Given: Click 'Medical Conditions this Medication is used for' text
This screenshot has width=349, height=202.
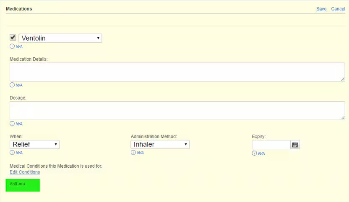Looking at the screenshot, I should tap(56, 166).
